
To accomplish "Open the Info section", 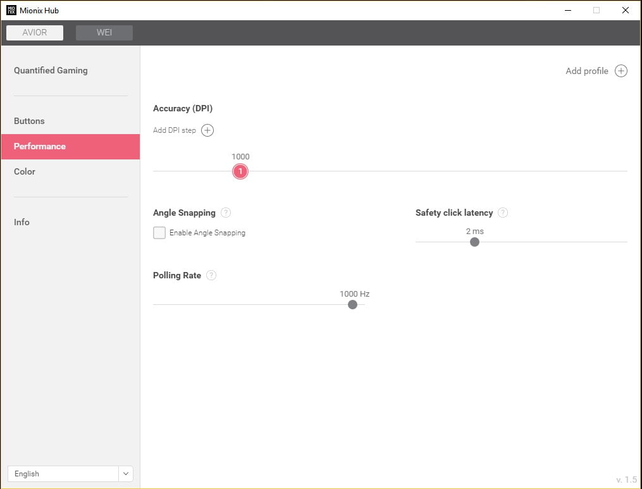I will [x=22, y=222].
